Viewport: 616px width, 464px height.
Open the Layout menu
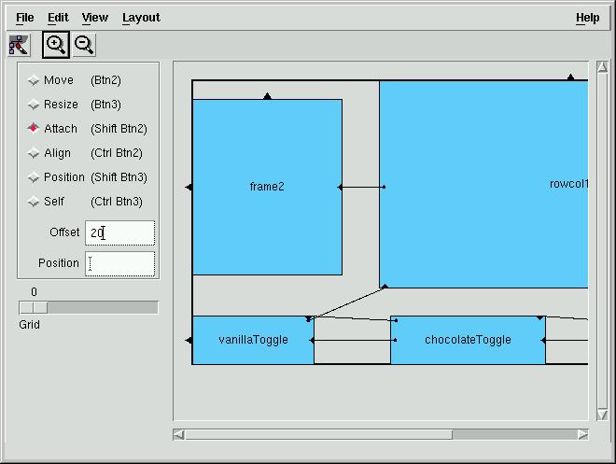tap(141, 18)
